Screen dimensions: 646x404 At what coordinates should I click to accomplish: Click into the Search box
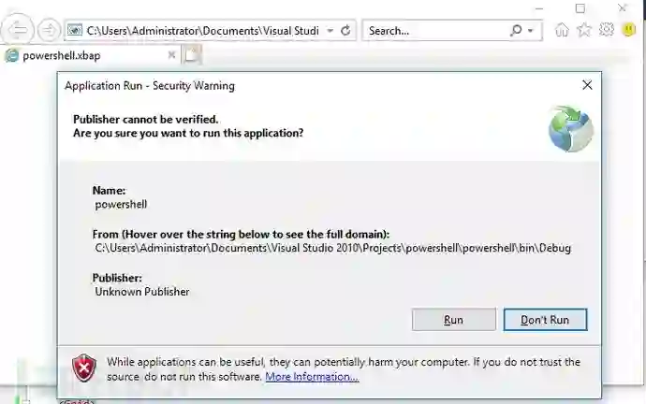pos(431,30)
